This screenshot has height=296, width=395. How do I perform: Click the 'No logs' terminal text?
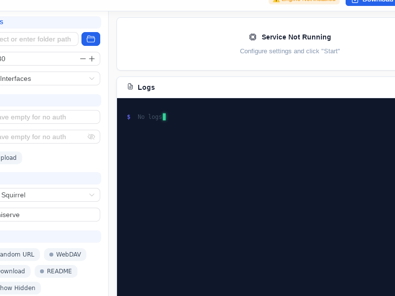point(150,117)
